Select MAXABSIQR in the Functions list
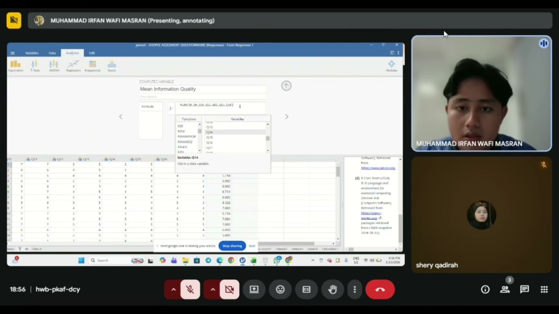The width and height of the screenshot is (559, 314). 187,137
